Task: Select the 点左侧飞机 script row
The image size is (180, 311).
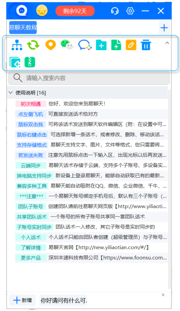Action: pyautogui.click(x=91, y=114)
